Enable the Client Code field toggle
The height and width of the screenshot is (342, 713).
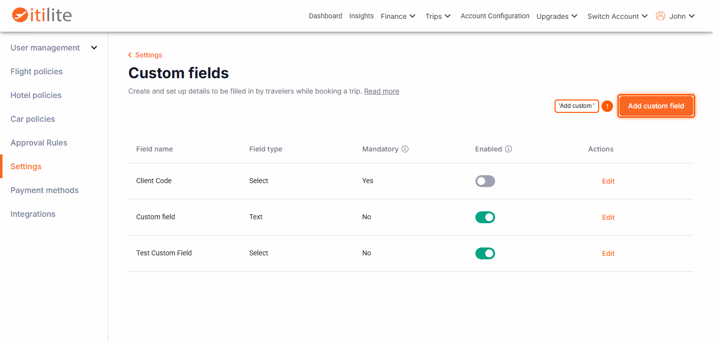click(485, 181)
